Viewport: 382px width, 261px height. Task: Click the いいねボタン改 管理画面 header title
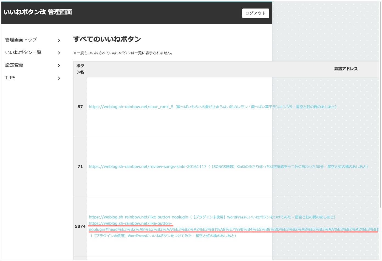(38, 12)
